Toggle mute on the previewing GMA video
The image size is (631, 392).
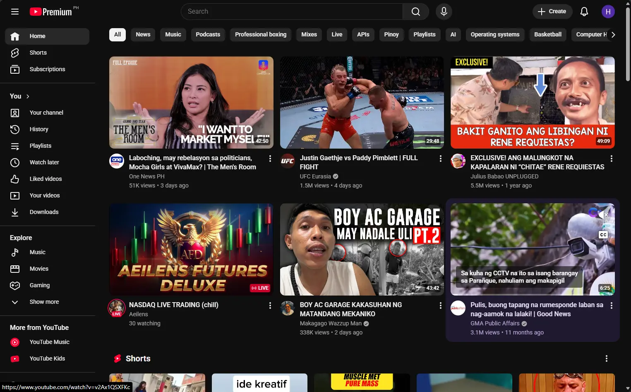[604, 214]
